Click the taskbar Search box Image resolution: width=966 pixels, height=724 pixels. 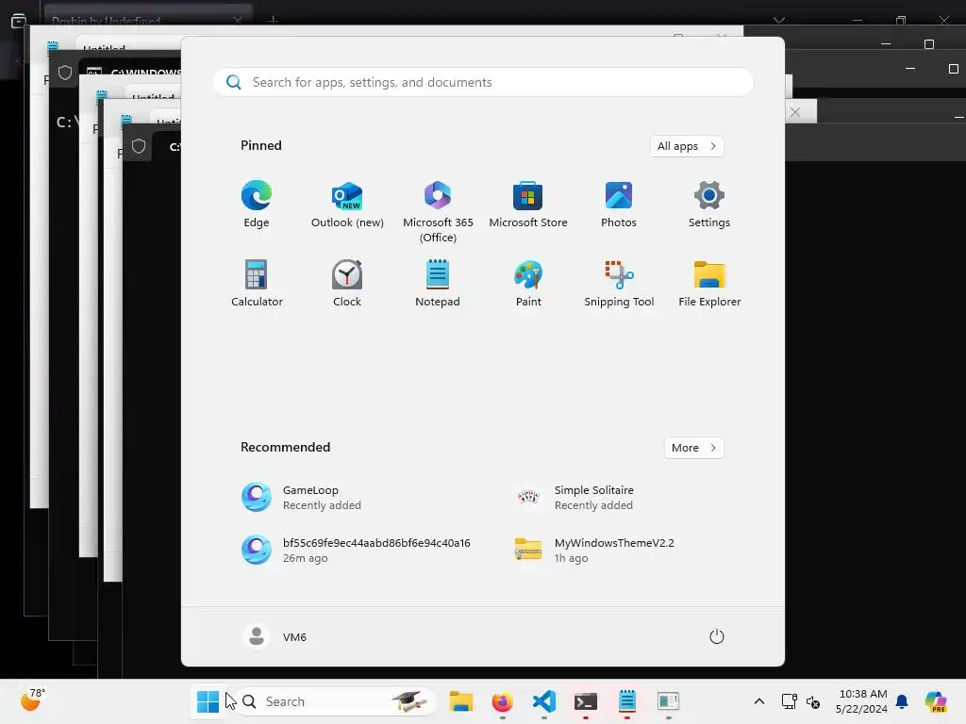click(x=336, y=701)
